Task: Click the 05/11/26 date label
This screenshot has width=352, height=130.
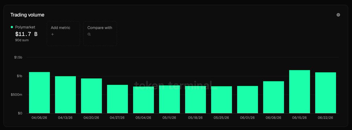Action: coord(170,118)
